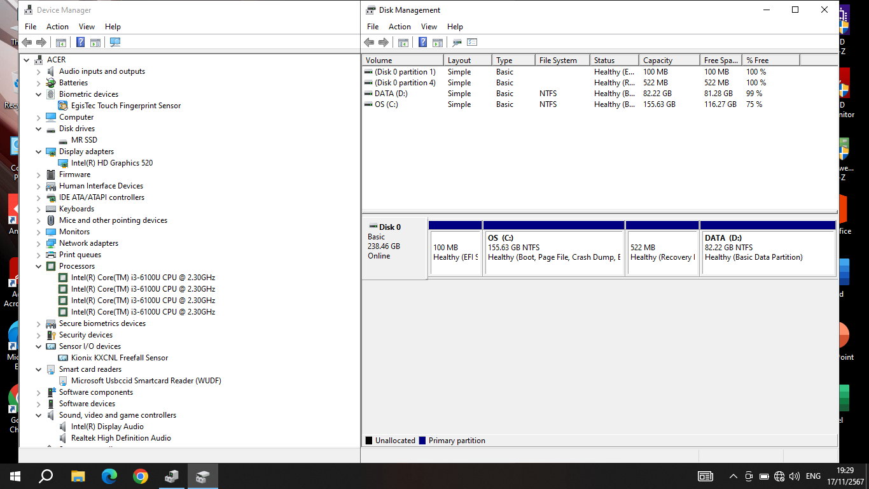
Task: Open the Action menu in Device Manager
Action: (57, 27)
